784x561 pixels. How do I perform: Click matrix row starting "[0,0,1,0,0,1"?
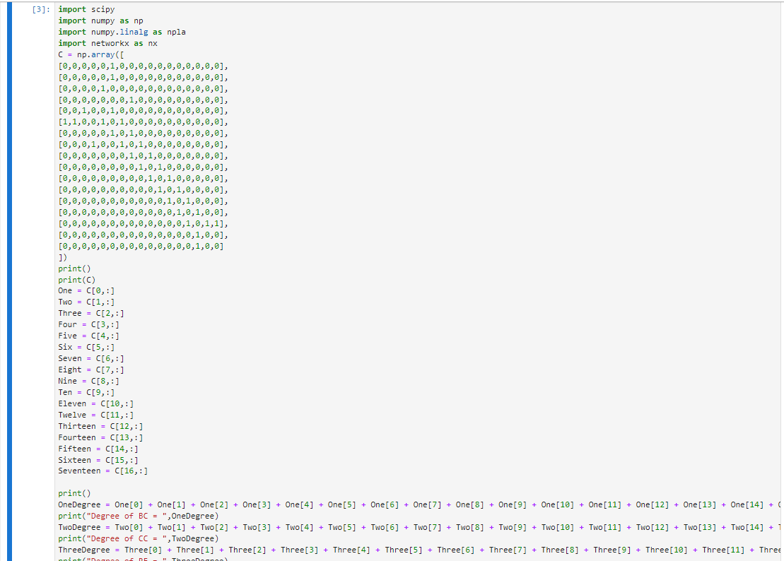[143, 111]
